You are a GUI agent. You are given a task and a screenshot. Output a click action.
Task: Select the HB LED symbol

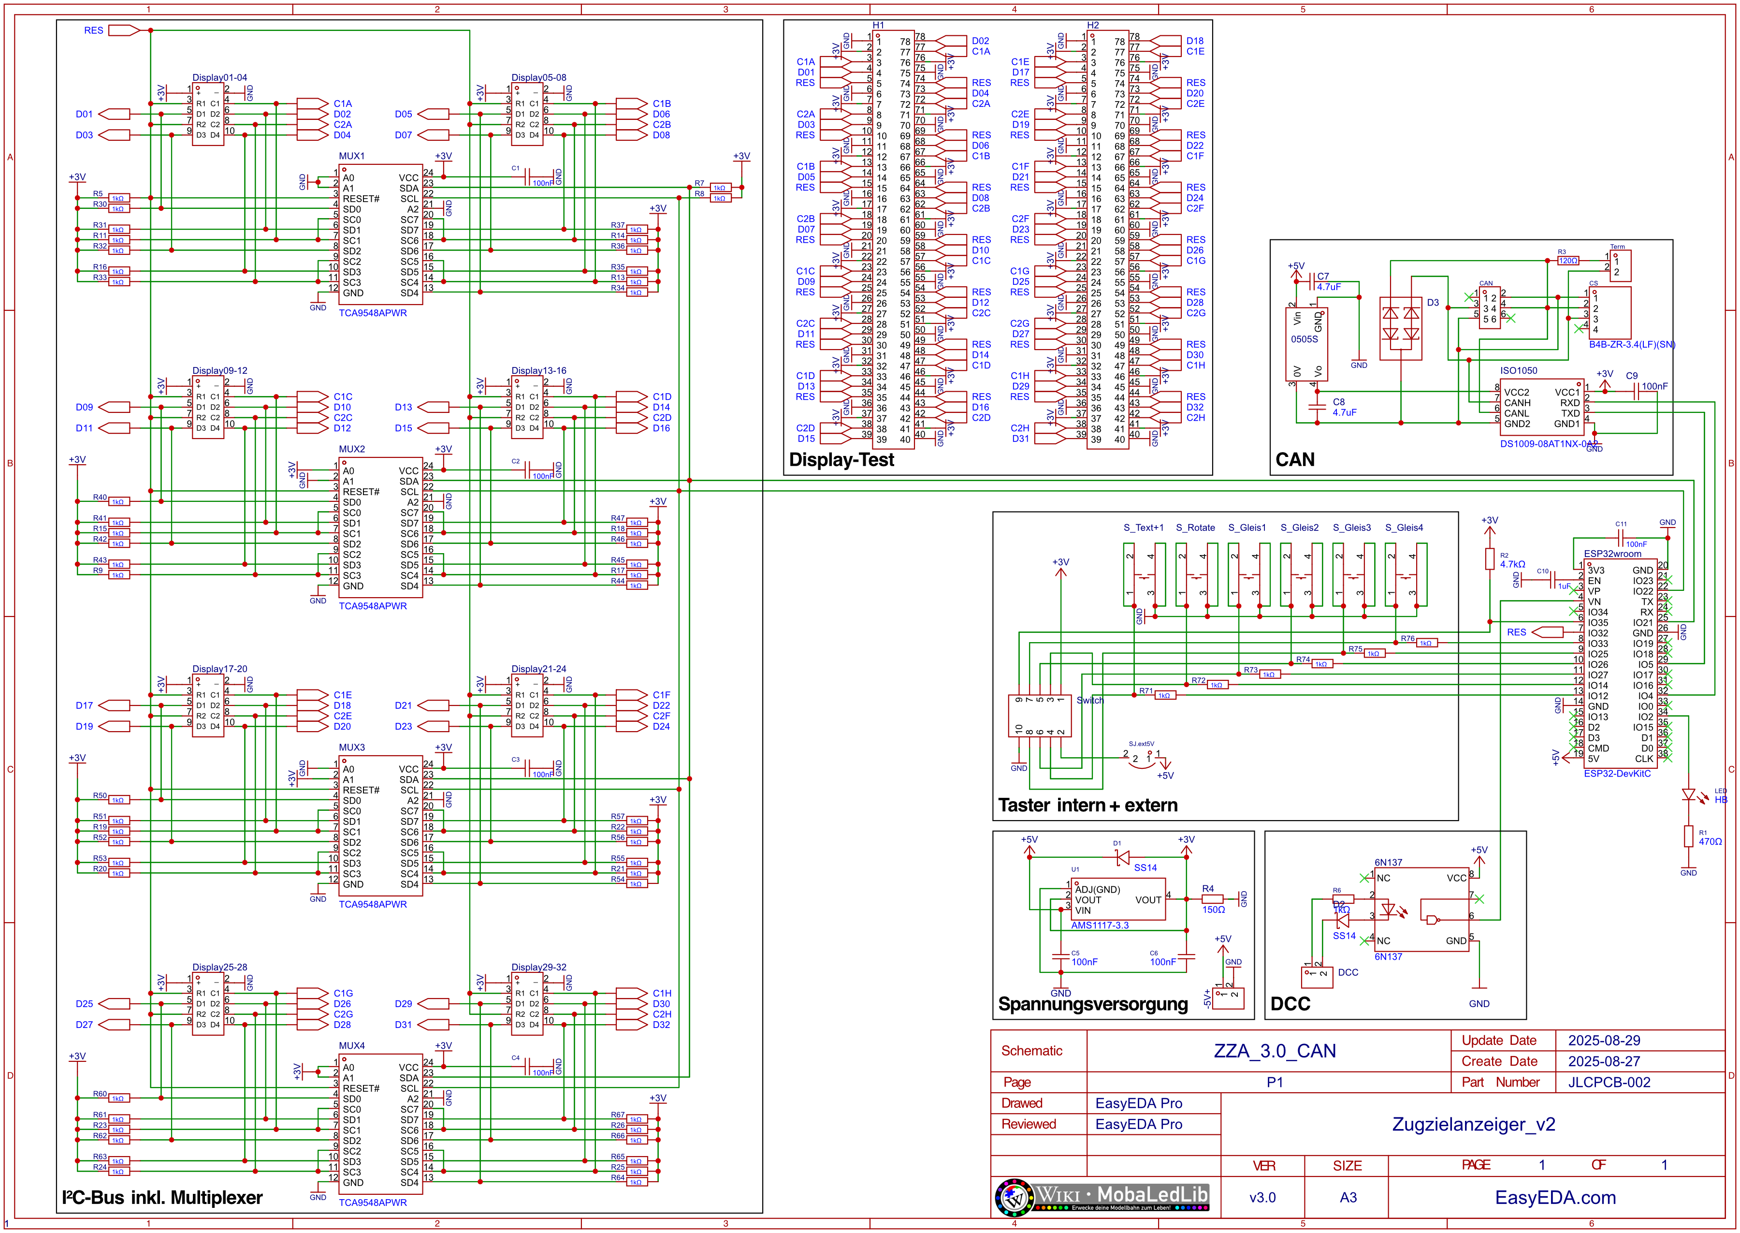click(1688, 795)
